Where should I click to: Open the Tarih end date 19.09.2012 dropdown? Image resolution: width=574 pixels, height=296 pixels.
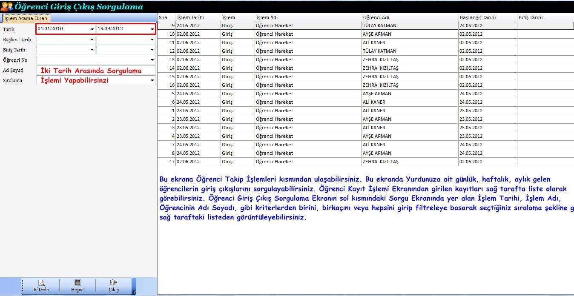point(152,29)
